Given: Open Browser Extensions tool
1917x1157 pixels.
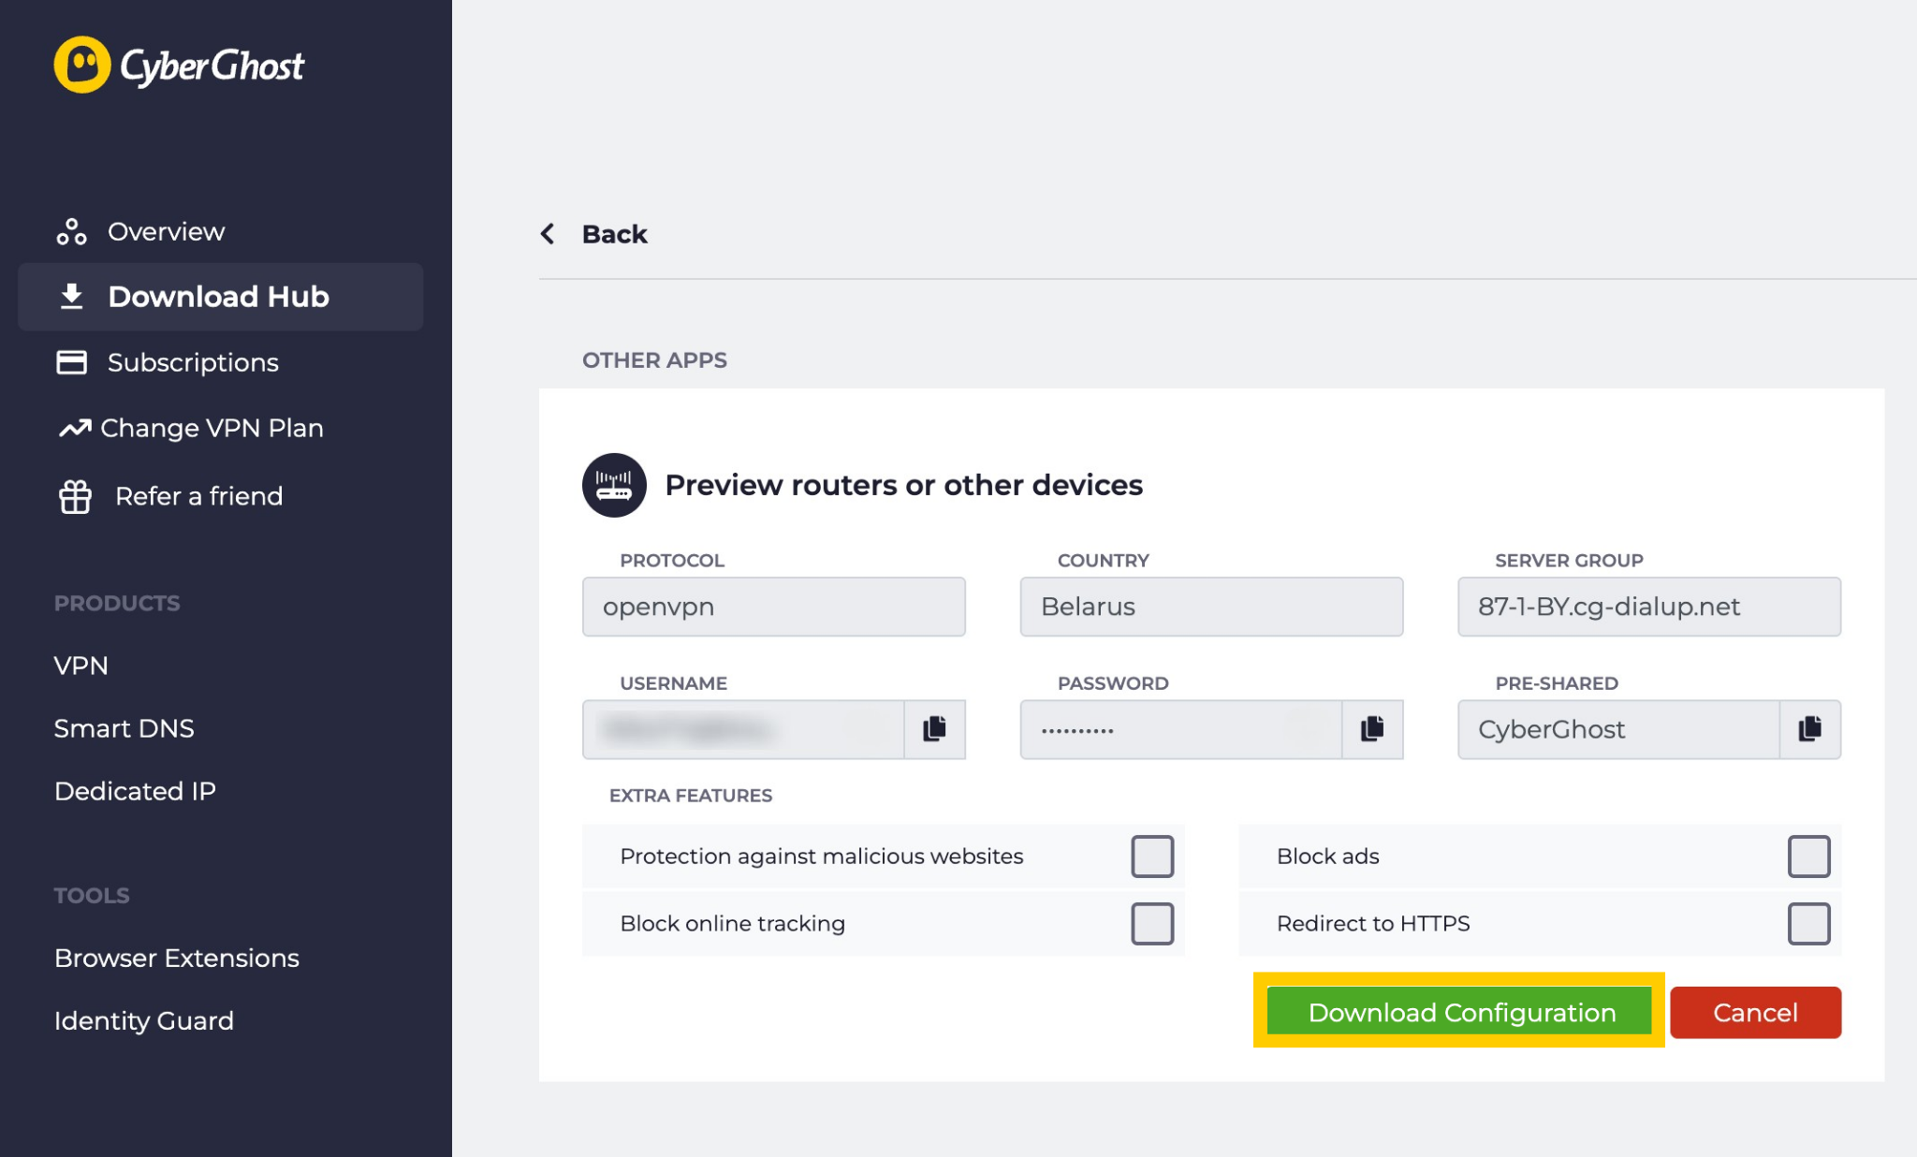Looking at the screenshot, I should pyautogui.click(x=177, y=958).
